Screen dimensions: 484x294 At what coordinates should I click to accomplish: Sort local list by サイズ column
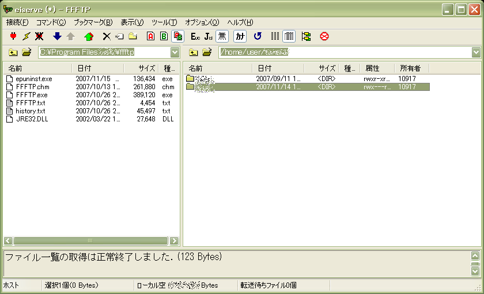(x=141, y=68)
